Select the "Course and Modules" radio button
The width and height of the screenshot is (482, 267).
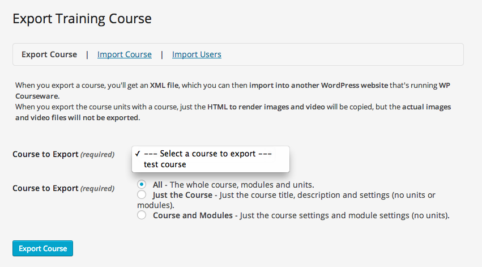(x=142, y=215)
